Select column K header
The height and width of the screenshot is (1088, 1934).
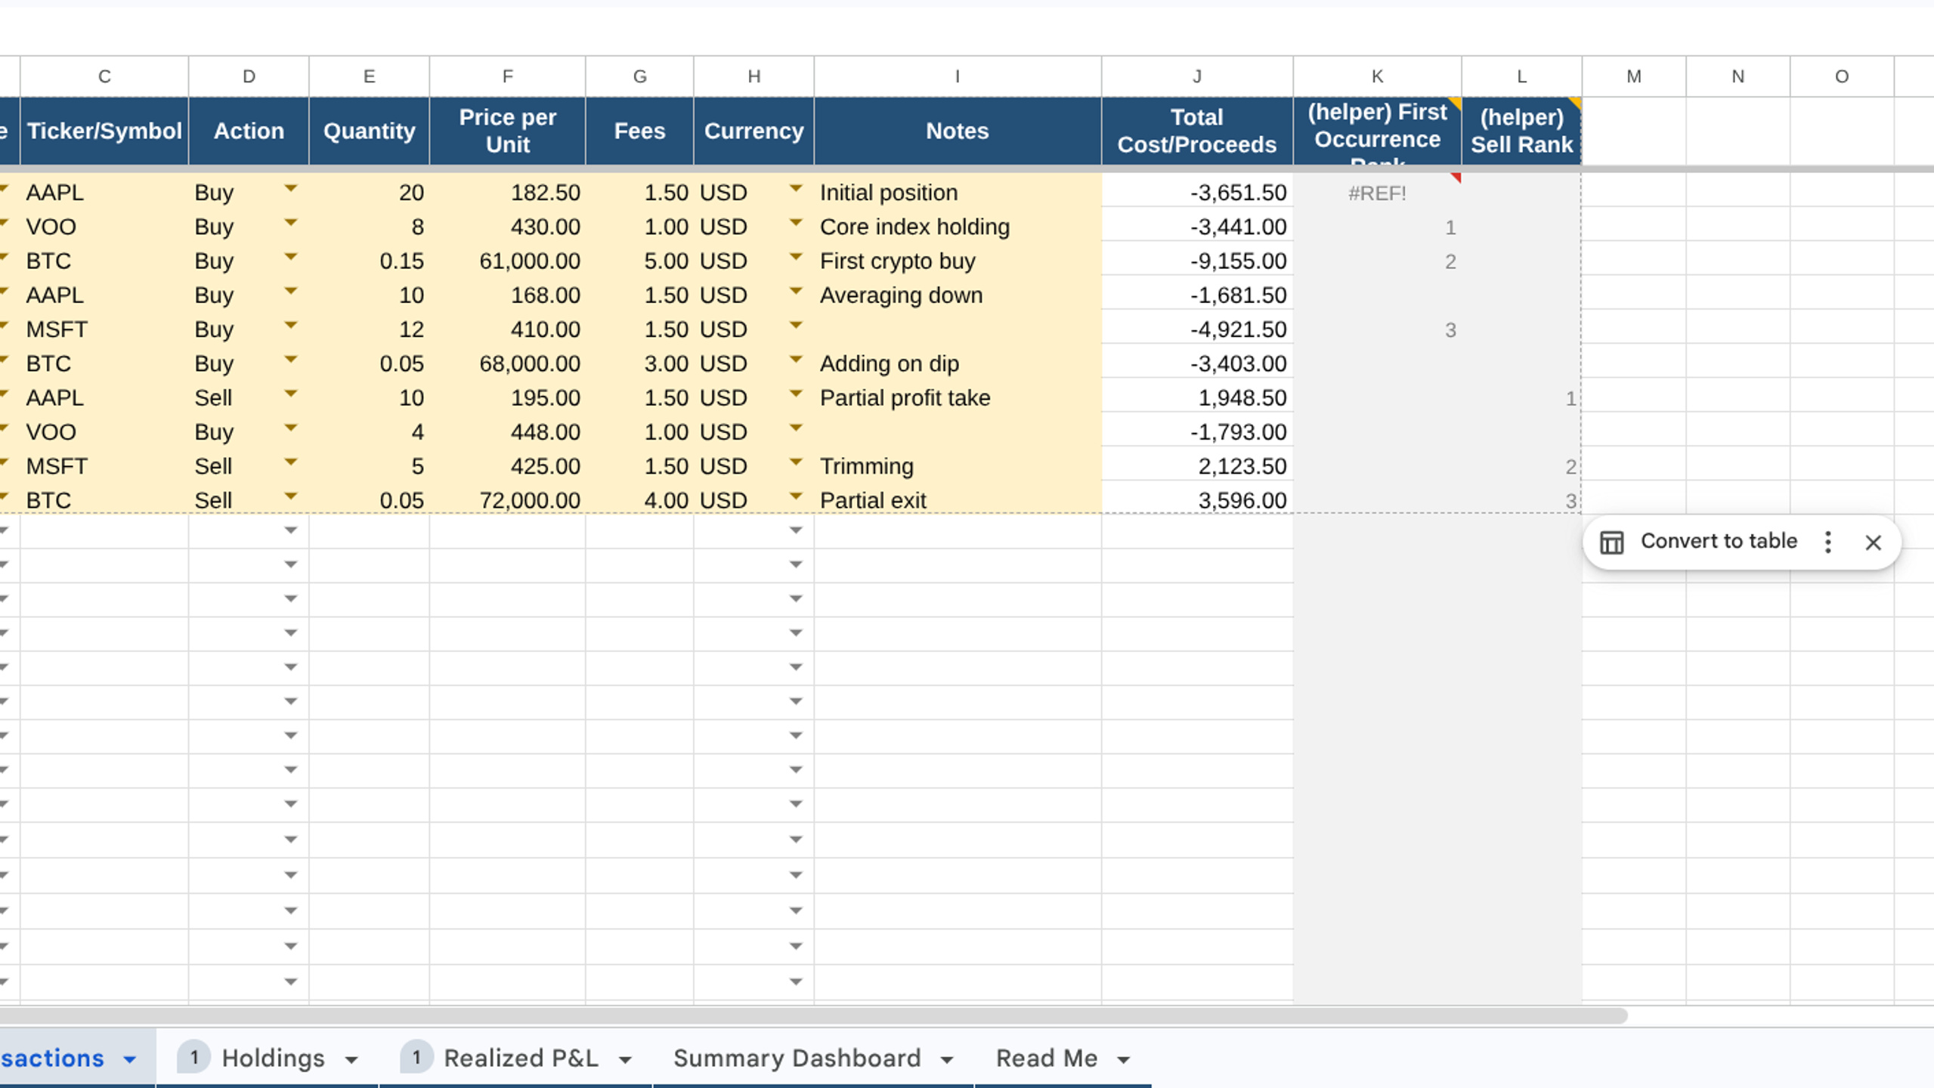point(1377,76)
